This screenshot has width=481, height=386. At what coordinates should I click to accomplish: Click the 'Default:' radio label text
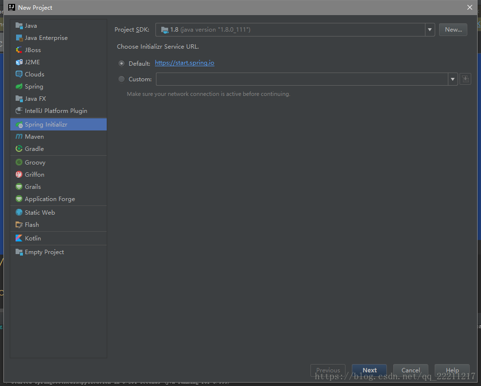(139, 63)
